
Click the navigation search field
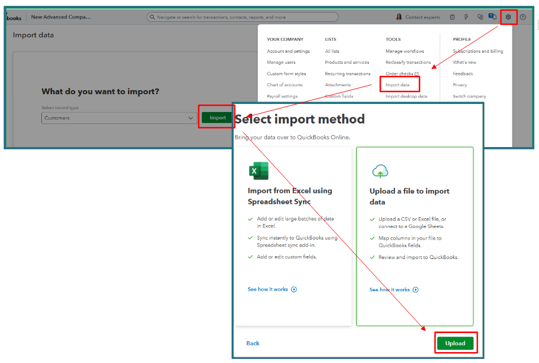(242, 17)
